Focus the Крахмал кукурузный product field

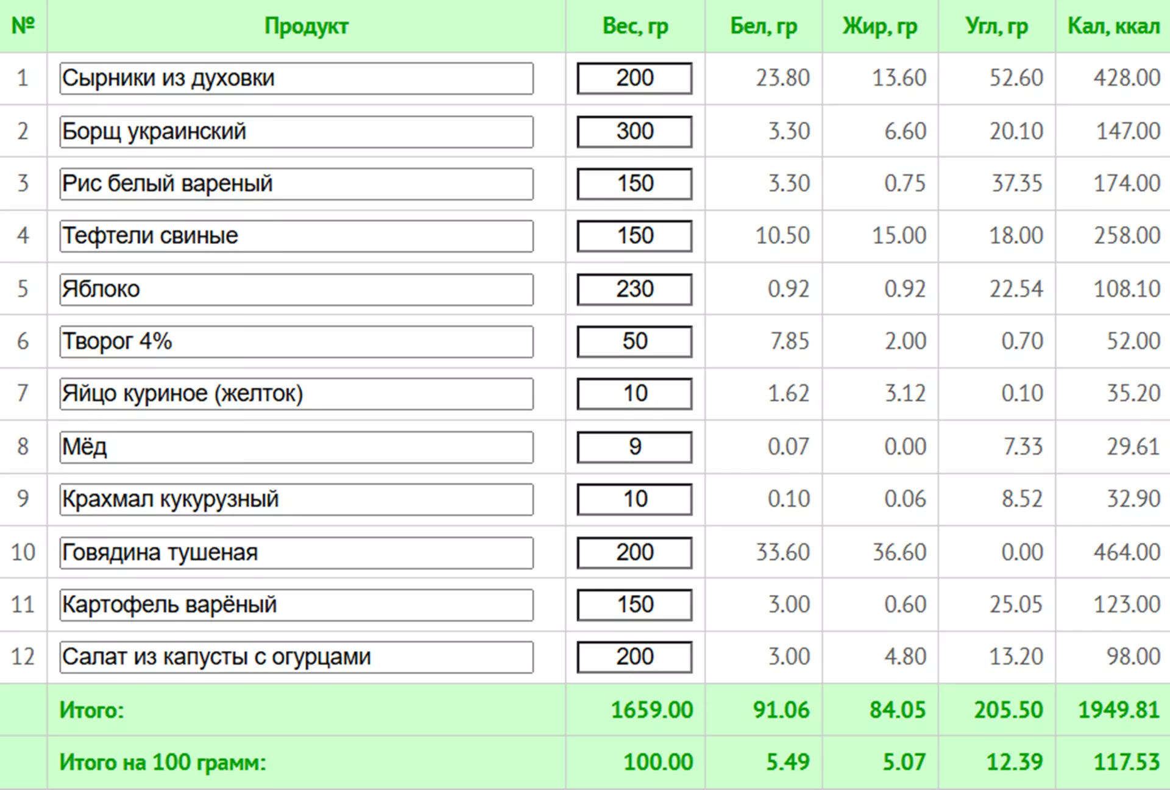tap(296, 499)
